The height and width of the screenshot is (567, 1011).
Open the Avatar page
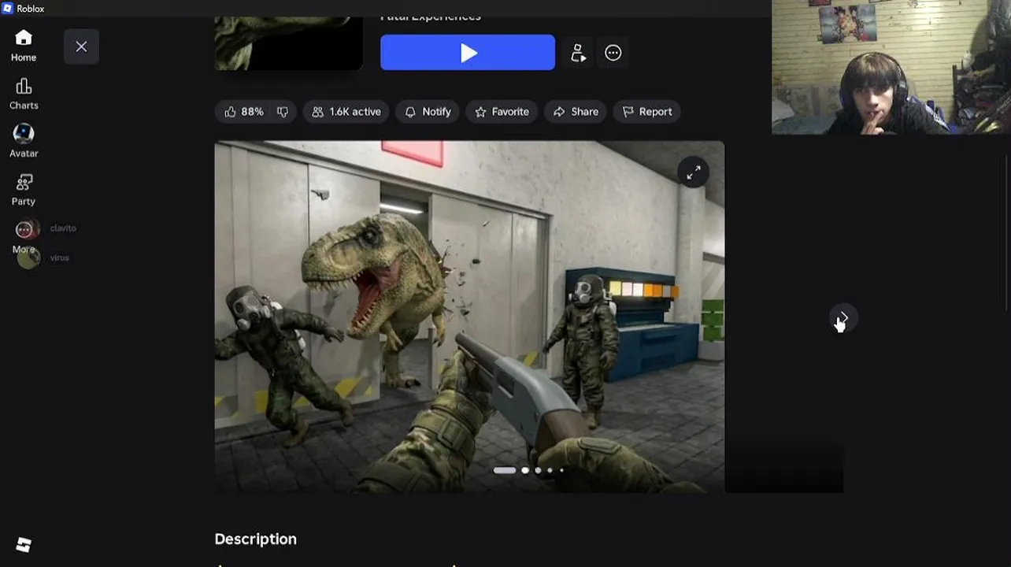pos(24,142)
